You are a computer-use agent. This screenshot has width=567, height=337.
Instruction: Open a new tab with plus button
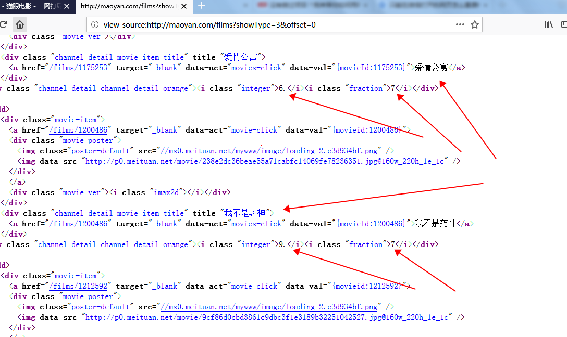click(202, 6)
